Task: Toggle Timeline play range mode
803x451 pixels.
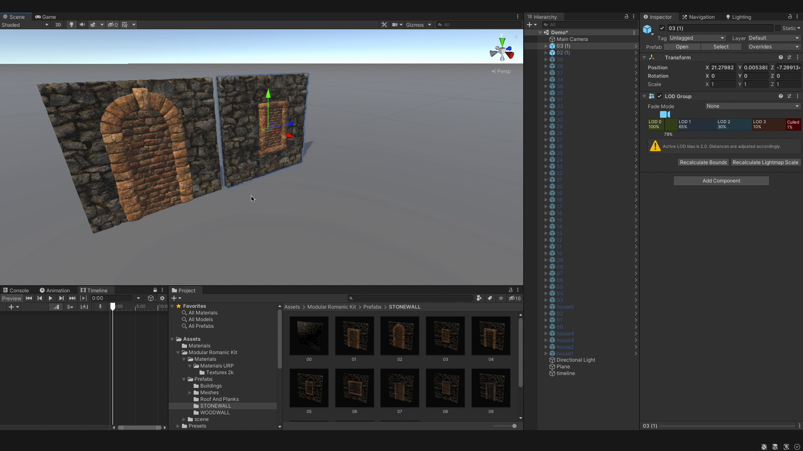Action: (x=83, y=298)
